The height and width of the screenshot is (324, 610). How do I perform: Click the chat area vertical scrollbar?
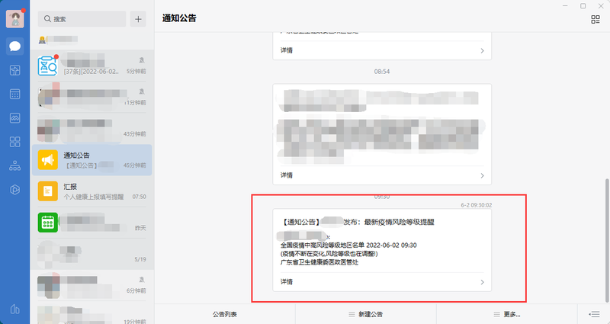pyautogui.click(x=607, y=240)
